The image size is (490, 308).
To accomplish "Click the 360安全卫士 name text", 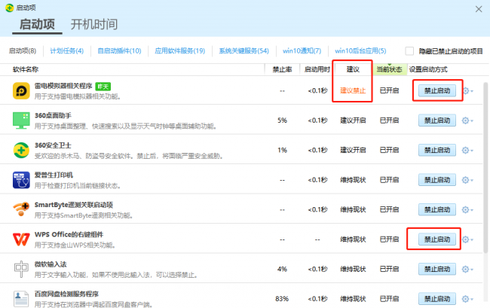I will (x=53, y=145).
